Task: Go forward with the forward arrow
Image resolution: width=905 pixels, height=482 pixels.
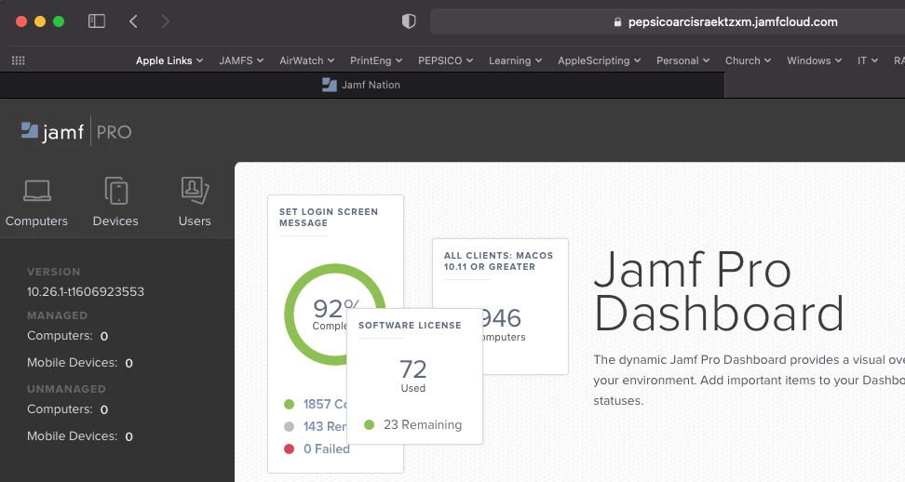Action: (166, 21)
